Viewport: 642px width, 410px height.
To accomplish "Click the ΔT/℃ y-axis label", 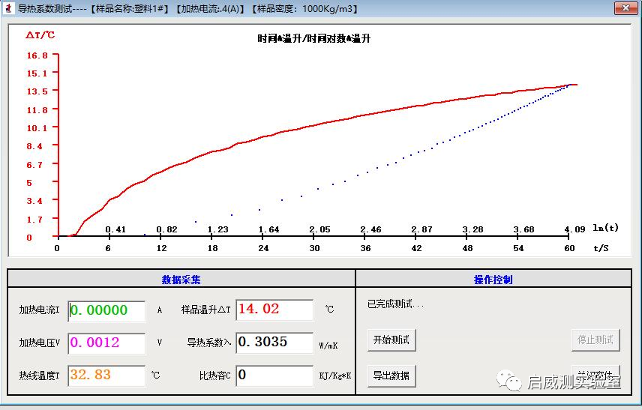I will tap(40, 34).
